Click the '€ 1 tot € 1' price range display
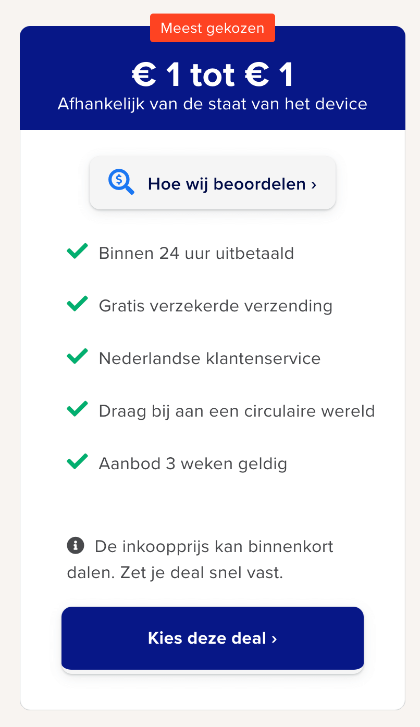 tap(212, 74)
